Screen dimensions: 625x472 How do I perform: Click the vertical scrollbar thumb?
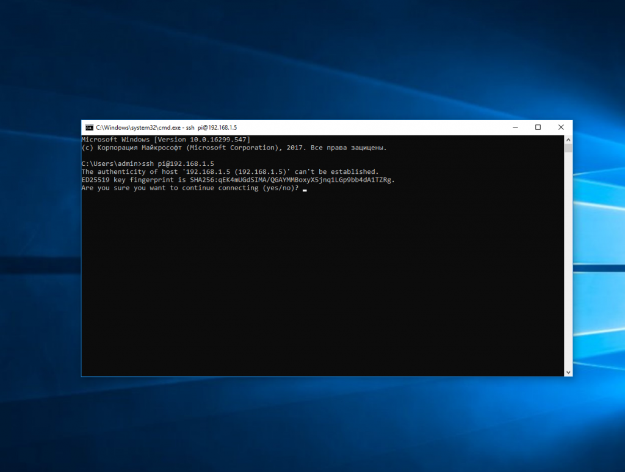(568, 148)
